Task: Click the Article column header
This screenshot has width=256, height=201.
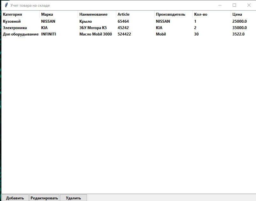Action: [x=124, y=14]
